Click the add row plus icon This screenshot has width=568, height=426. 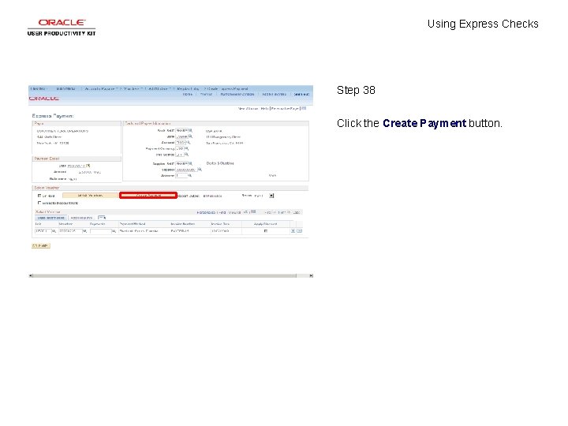293,230
